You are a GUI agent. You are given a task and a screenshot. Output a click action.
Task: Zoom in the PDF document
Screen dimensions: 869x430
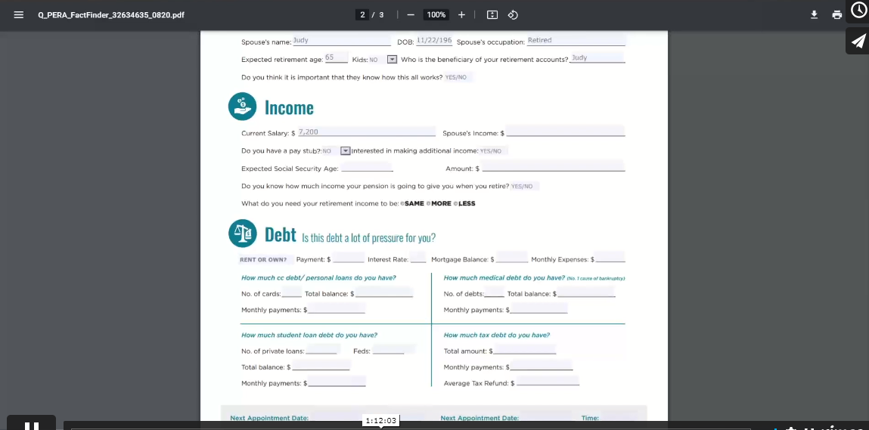461,15
